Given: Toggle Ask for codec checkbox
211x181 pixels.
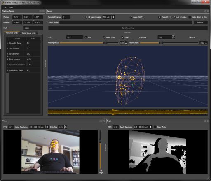Looking at the screenshot, I should click(x=174, y=17).
